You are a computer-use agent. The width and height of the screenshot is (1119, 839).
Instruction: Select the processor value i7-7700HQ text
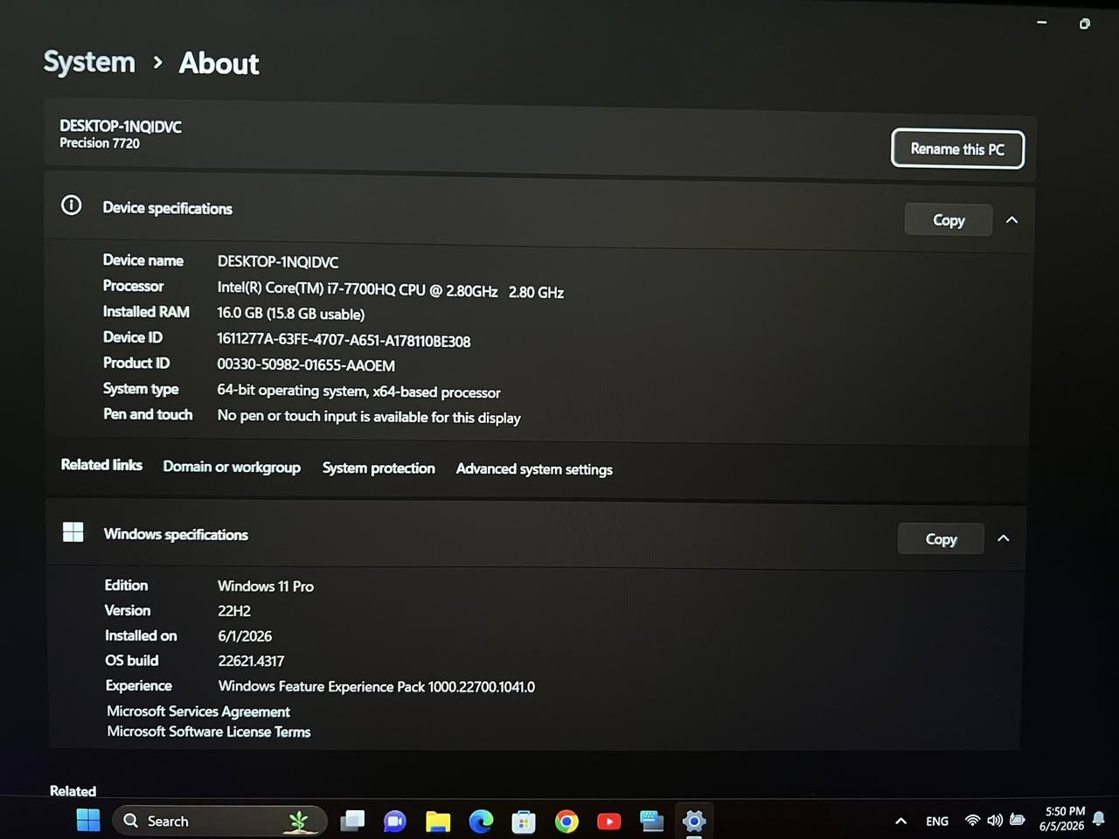[x=391, y=290]
